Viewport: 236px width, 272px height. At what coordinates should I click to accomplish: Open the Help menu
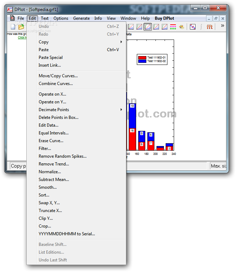point(145,18)
